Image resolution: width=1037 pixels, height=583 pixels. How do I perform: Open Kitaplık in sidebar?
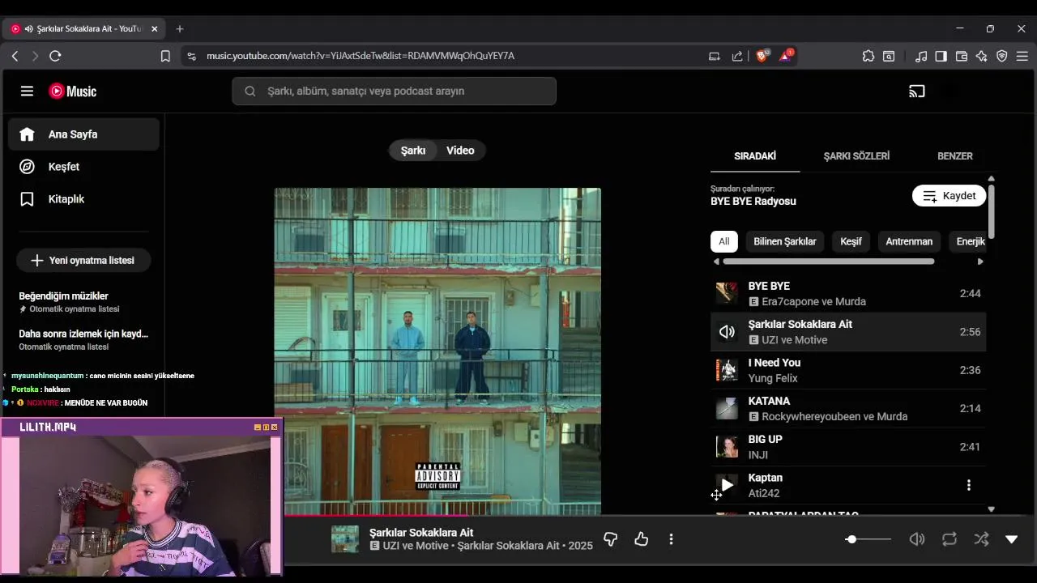coord(83,199)
